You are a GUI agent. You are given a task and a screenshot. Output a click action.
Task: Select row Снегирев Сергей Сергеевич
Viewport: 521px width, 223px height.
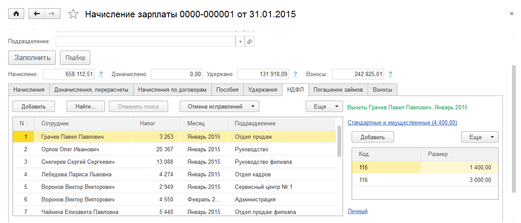point(174,162)
